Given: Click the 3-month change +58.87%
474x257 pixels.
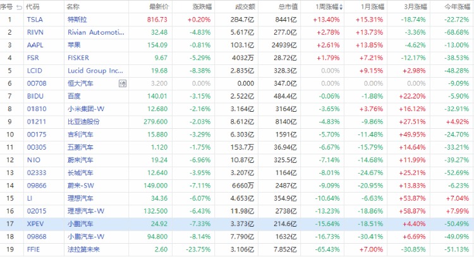Looking at the screenshot, I should coord(412,211).
